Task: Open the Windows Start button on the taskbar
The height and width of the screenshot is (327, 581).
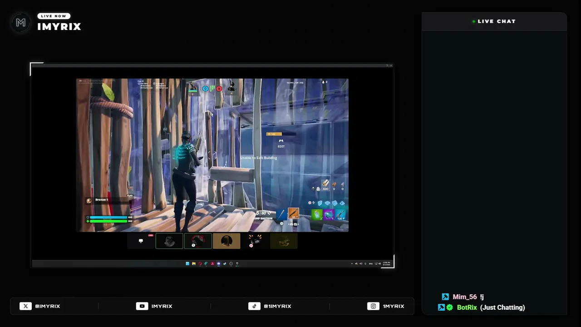Action: pyautogui.click(x=187, y=263)
